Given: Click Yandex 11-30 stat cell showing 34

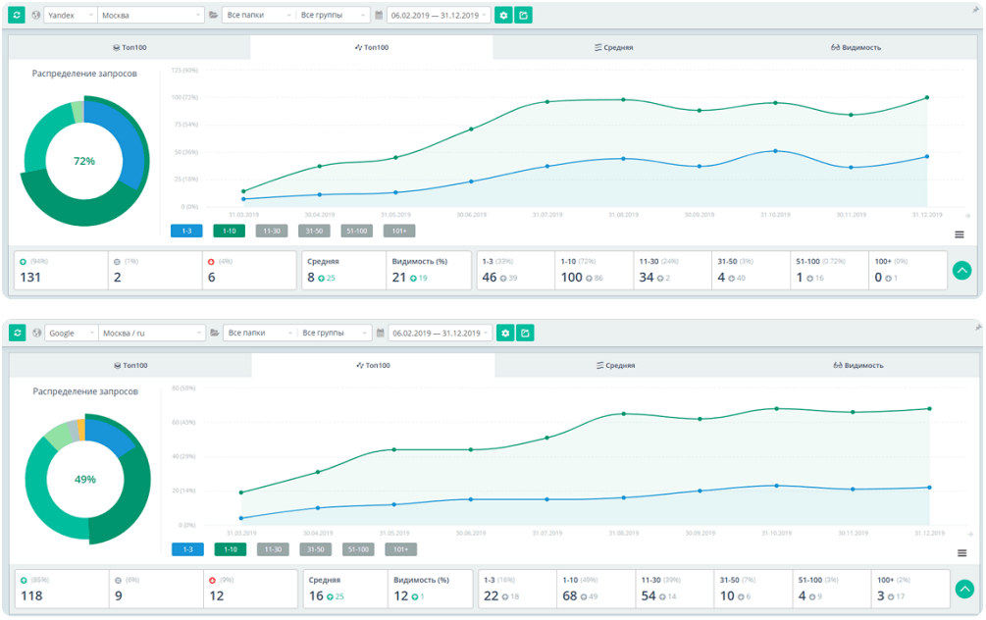Looking at the screenshot, I should pos(673,271).
